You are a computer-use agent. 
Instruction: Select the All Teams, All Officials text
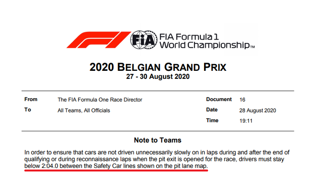(84, 111)
